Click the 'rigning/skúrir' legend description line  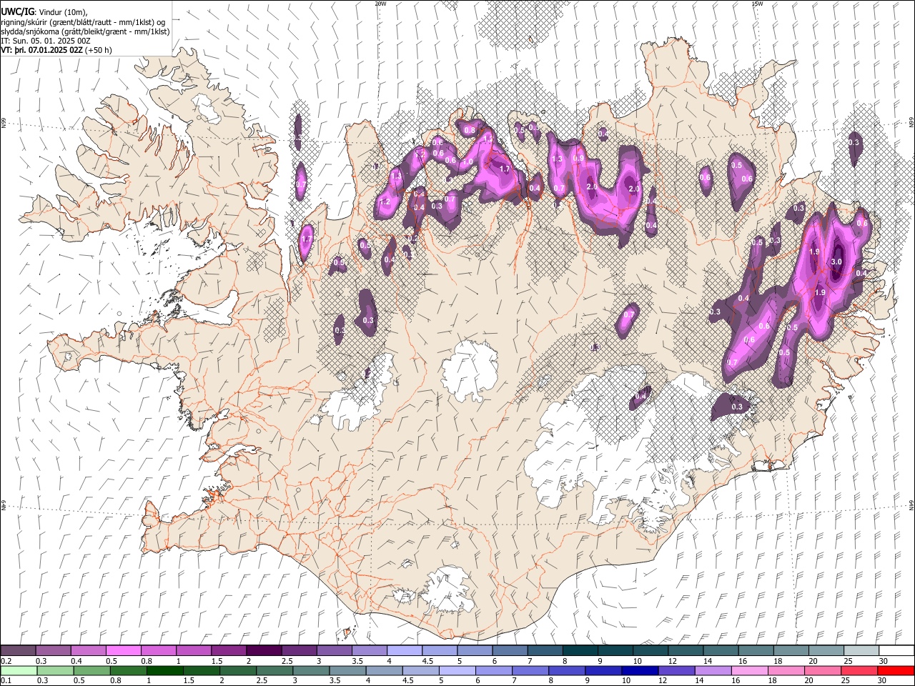click(83, 22)
